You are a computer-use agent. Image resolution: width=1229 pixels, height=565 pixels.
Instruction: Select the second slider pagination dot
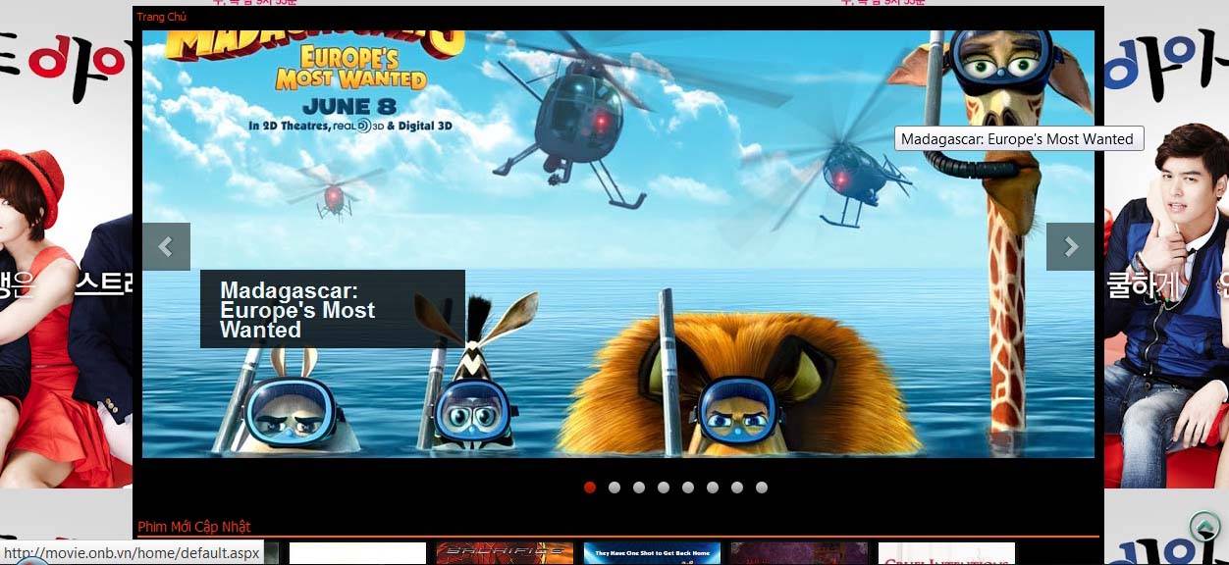[x=614, y=488]
